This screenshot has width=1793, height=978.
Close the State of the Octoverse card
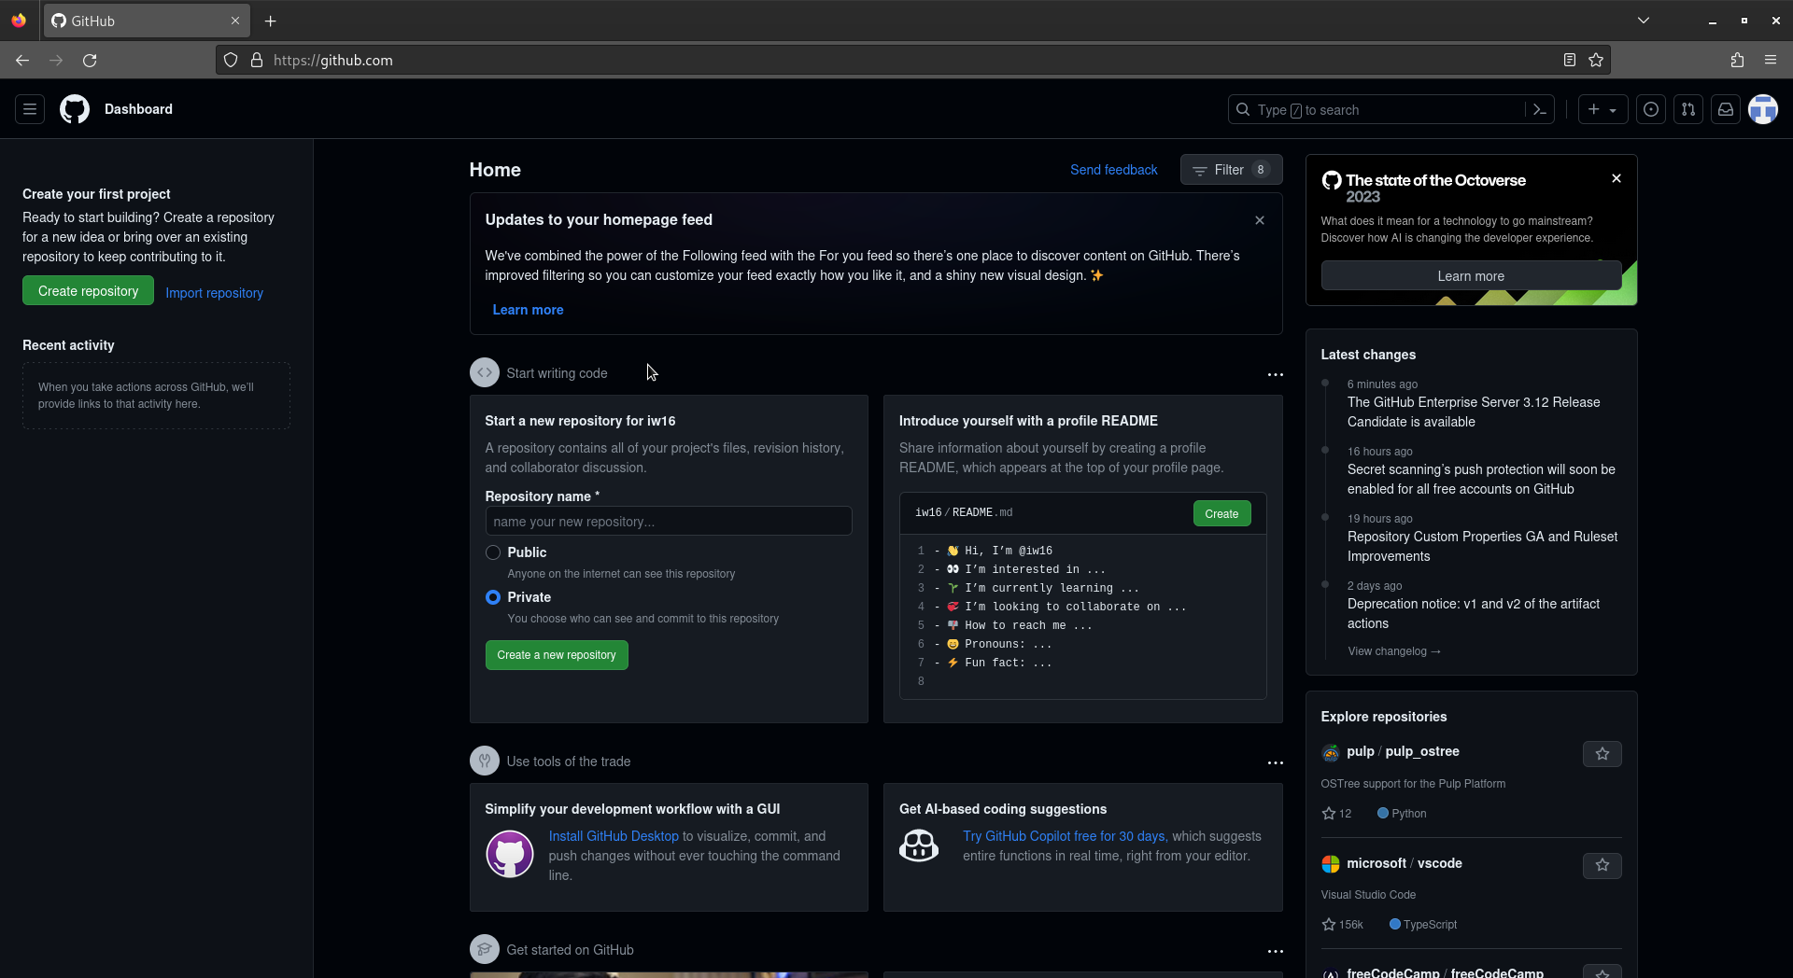click(1617, 178)
